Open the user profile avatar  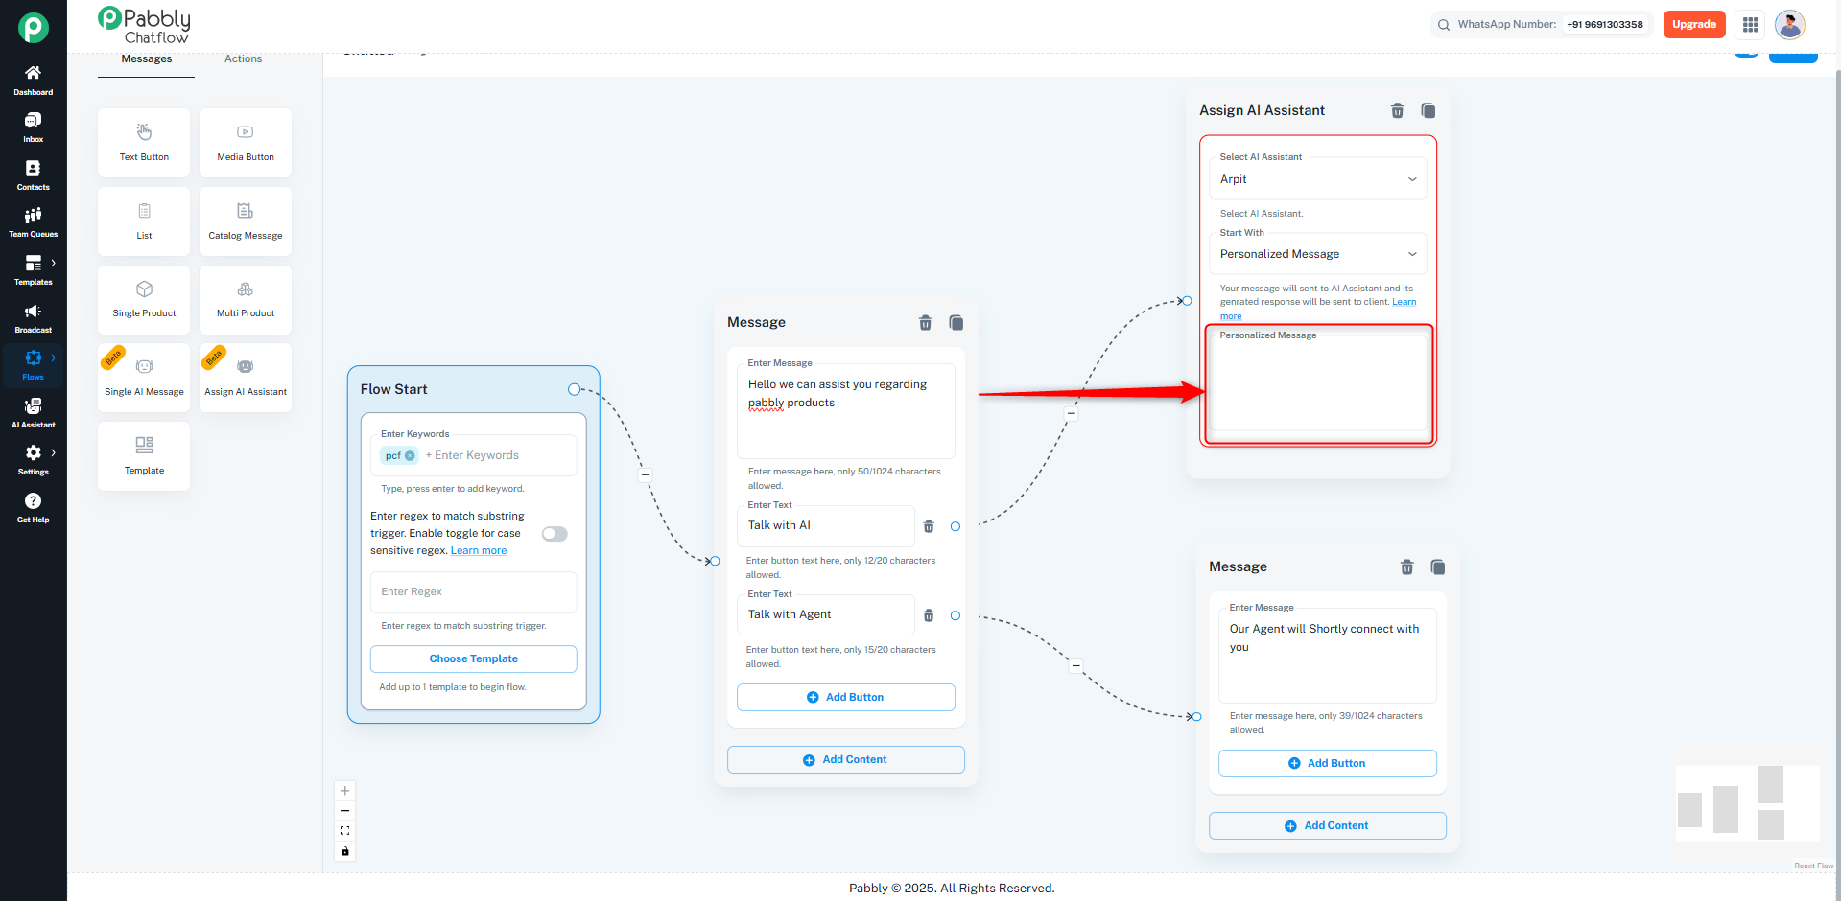[x=1790, y=25]
